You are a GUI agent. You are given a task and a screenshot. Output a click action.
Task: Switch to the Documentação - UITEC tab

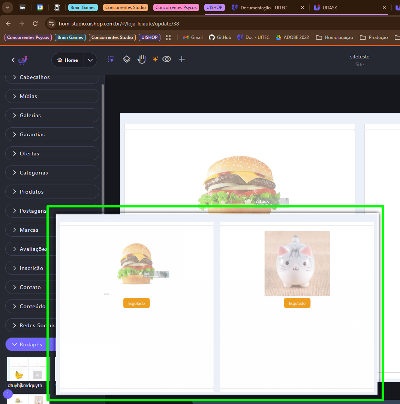(262, 7)
